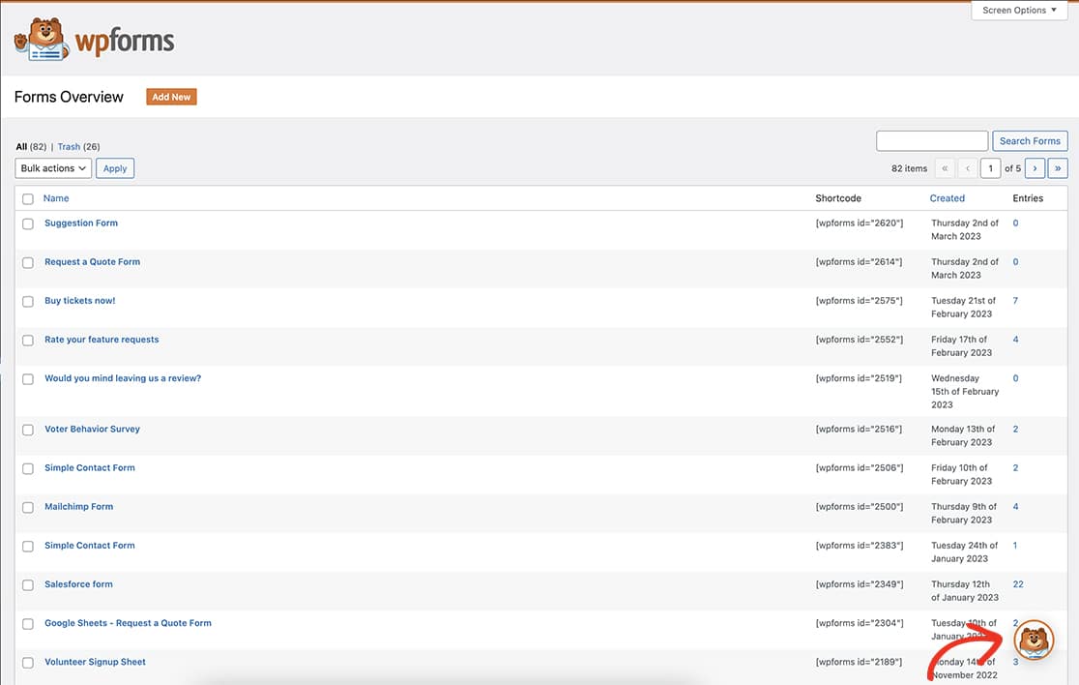Open Simple Contact Form with id 2506

(90, 467)
